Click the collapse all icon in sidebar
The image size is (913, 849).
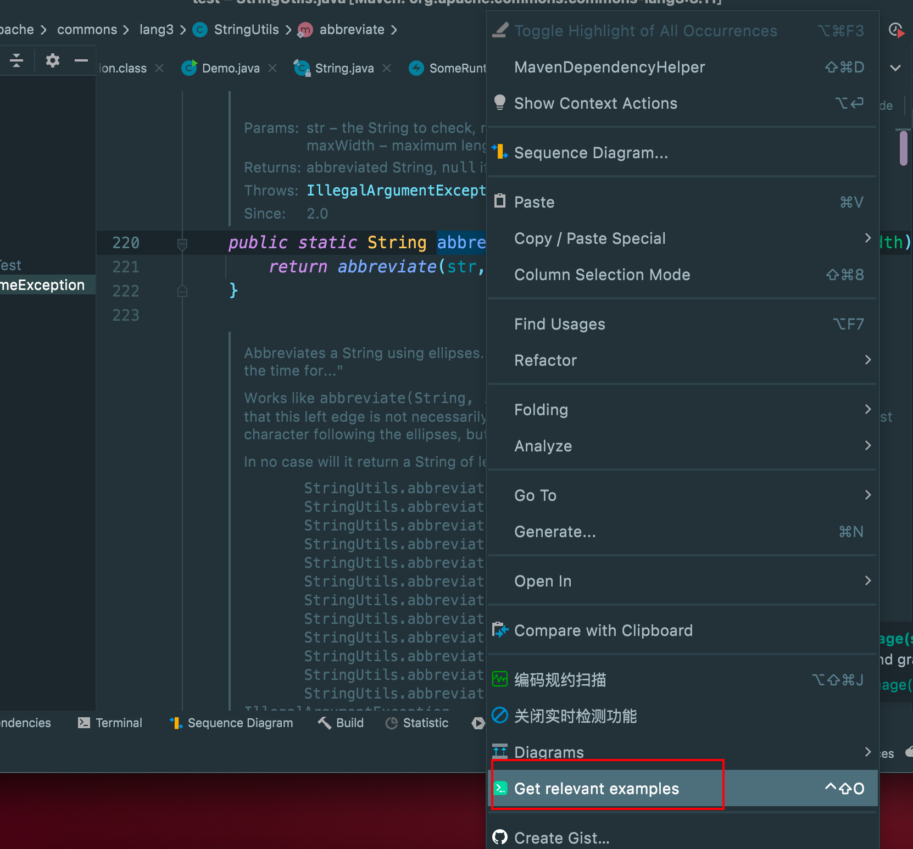point(16,60)
